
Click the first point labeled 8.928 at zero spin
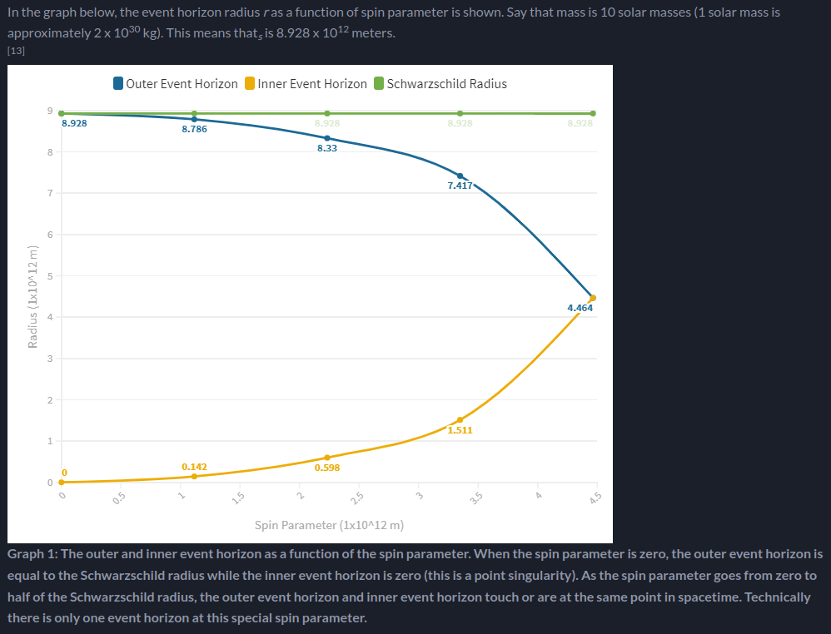click(62, 113)
